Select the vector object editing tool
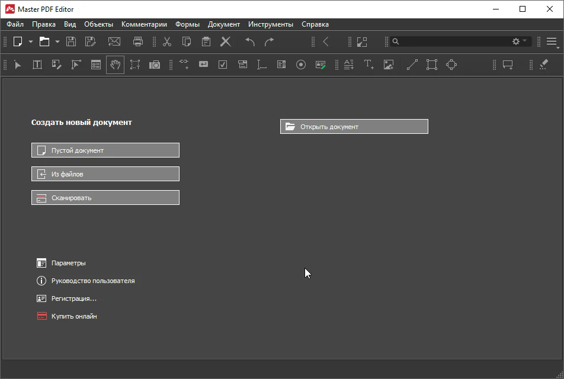This screenshot has width=564, height=379. (x=76, y=65)
